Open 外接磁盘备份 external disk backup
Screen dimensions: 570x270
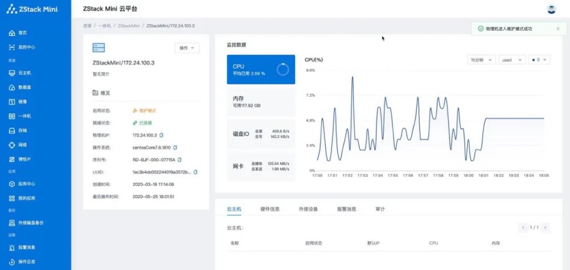click(x=26, y=223)
